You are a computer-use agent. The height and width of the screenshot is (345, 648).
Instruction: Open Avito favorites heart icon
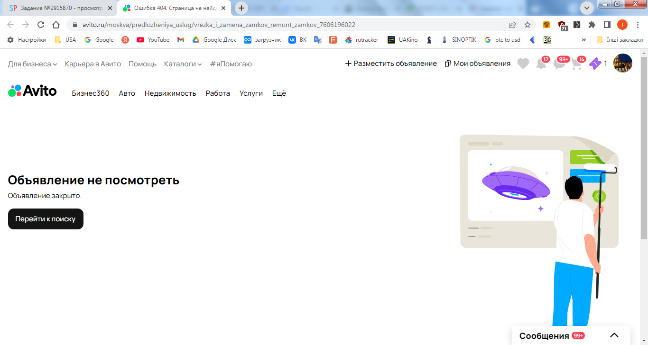coord(523,64)
